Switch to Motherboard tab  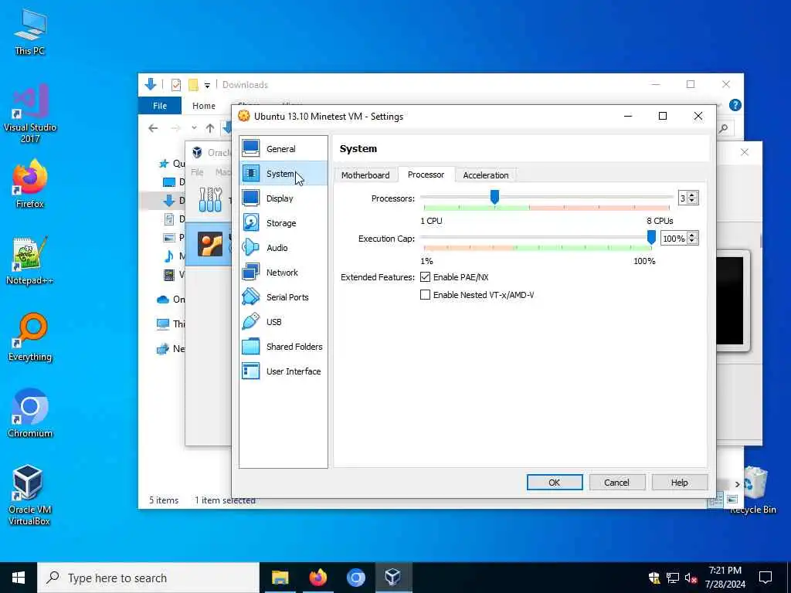pos(365,175)
